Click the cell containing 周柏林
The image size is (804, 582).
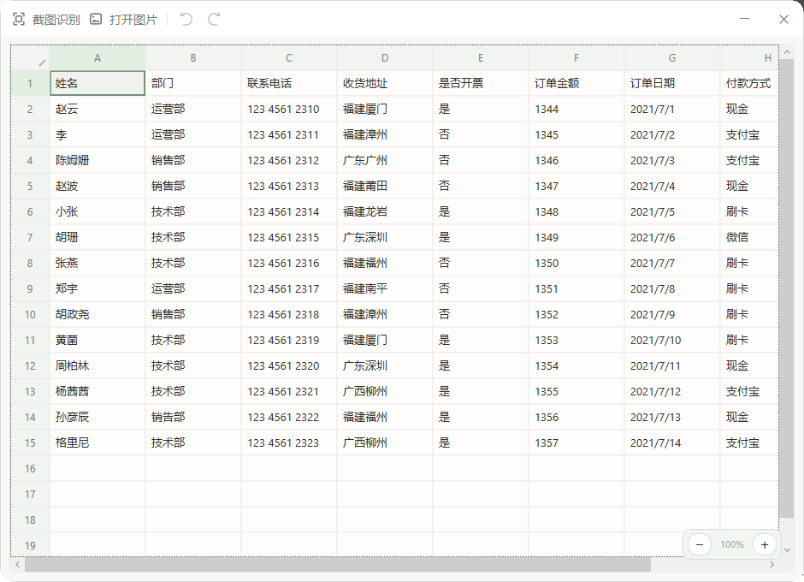[98, 365]
